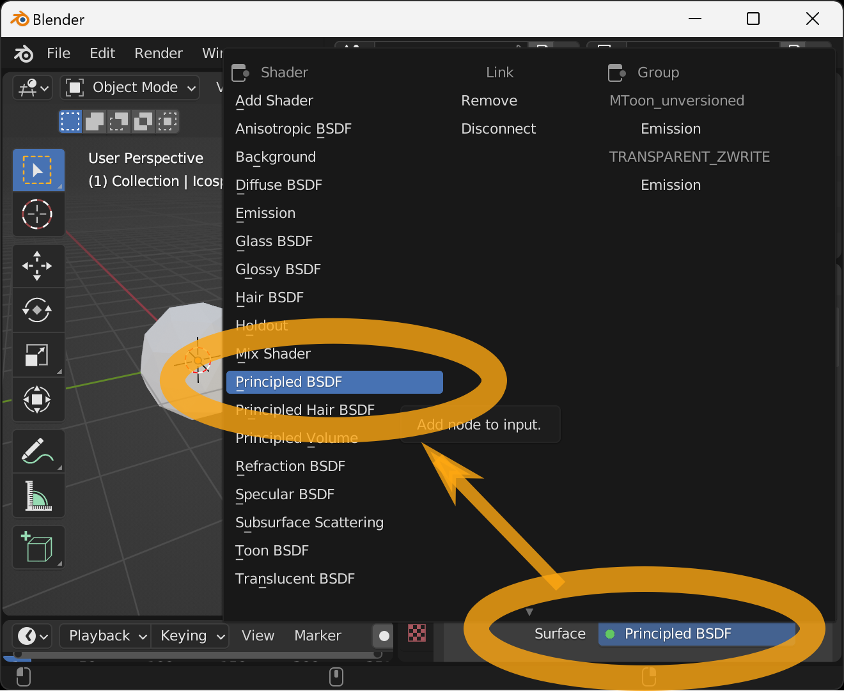The width and height of the screenshot is (844, 698).
Task: Activate the Rotate tool
Action: 38,311
